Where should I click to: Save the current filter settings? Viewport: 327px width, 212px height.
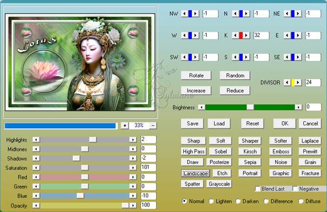[192, 124]
